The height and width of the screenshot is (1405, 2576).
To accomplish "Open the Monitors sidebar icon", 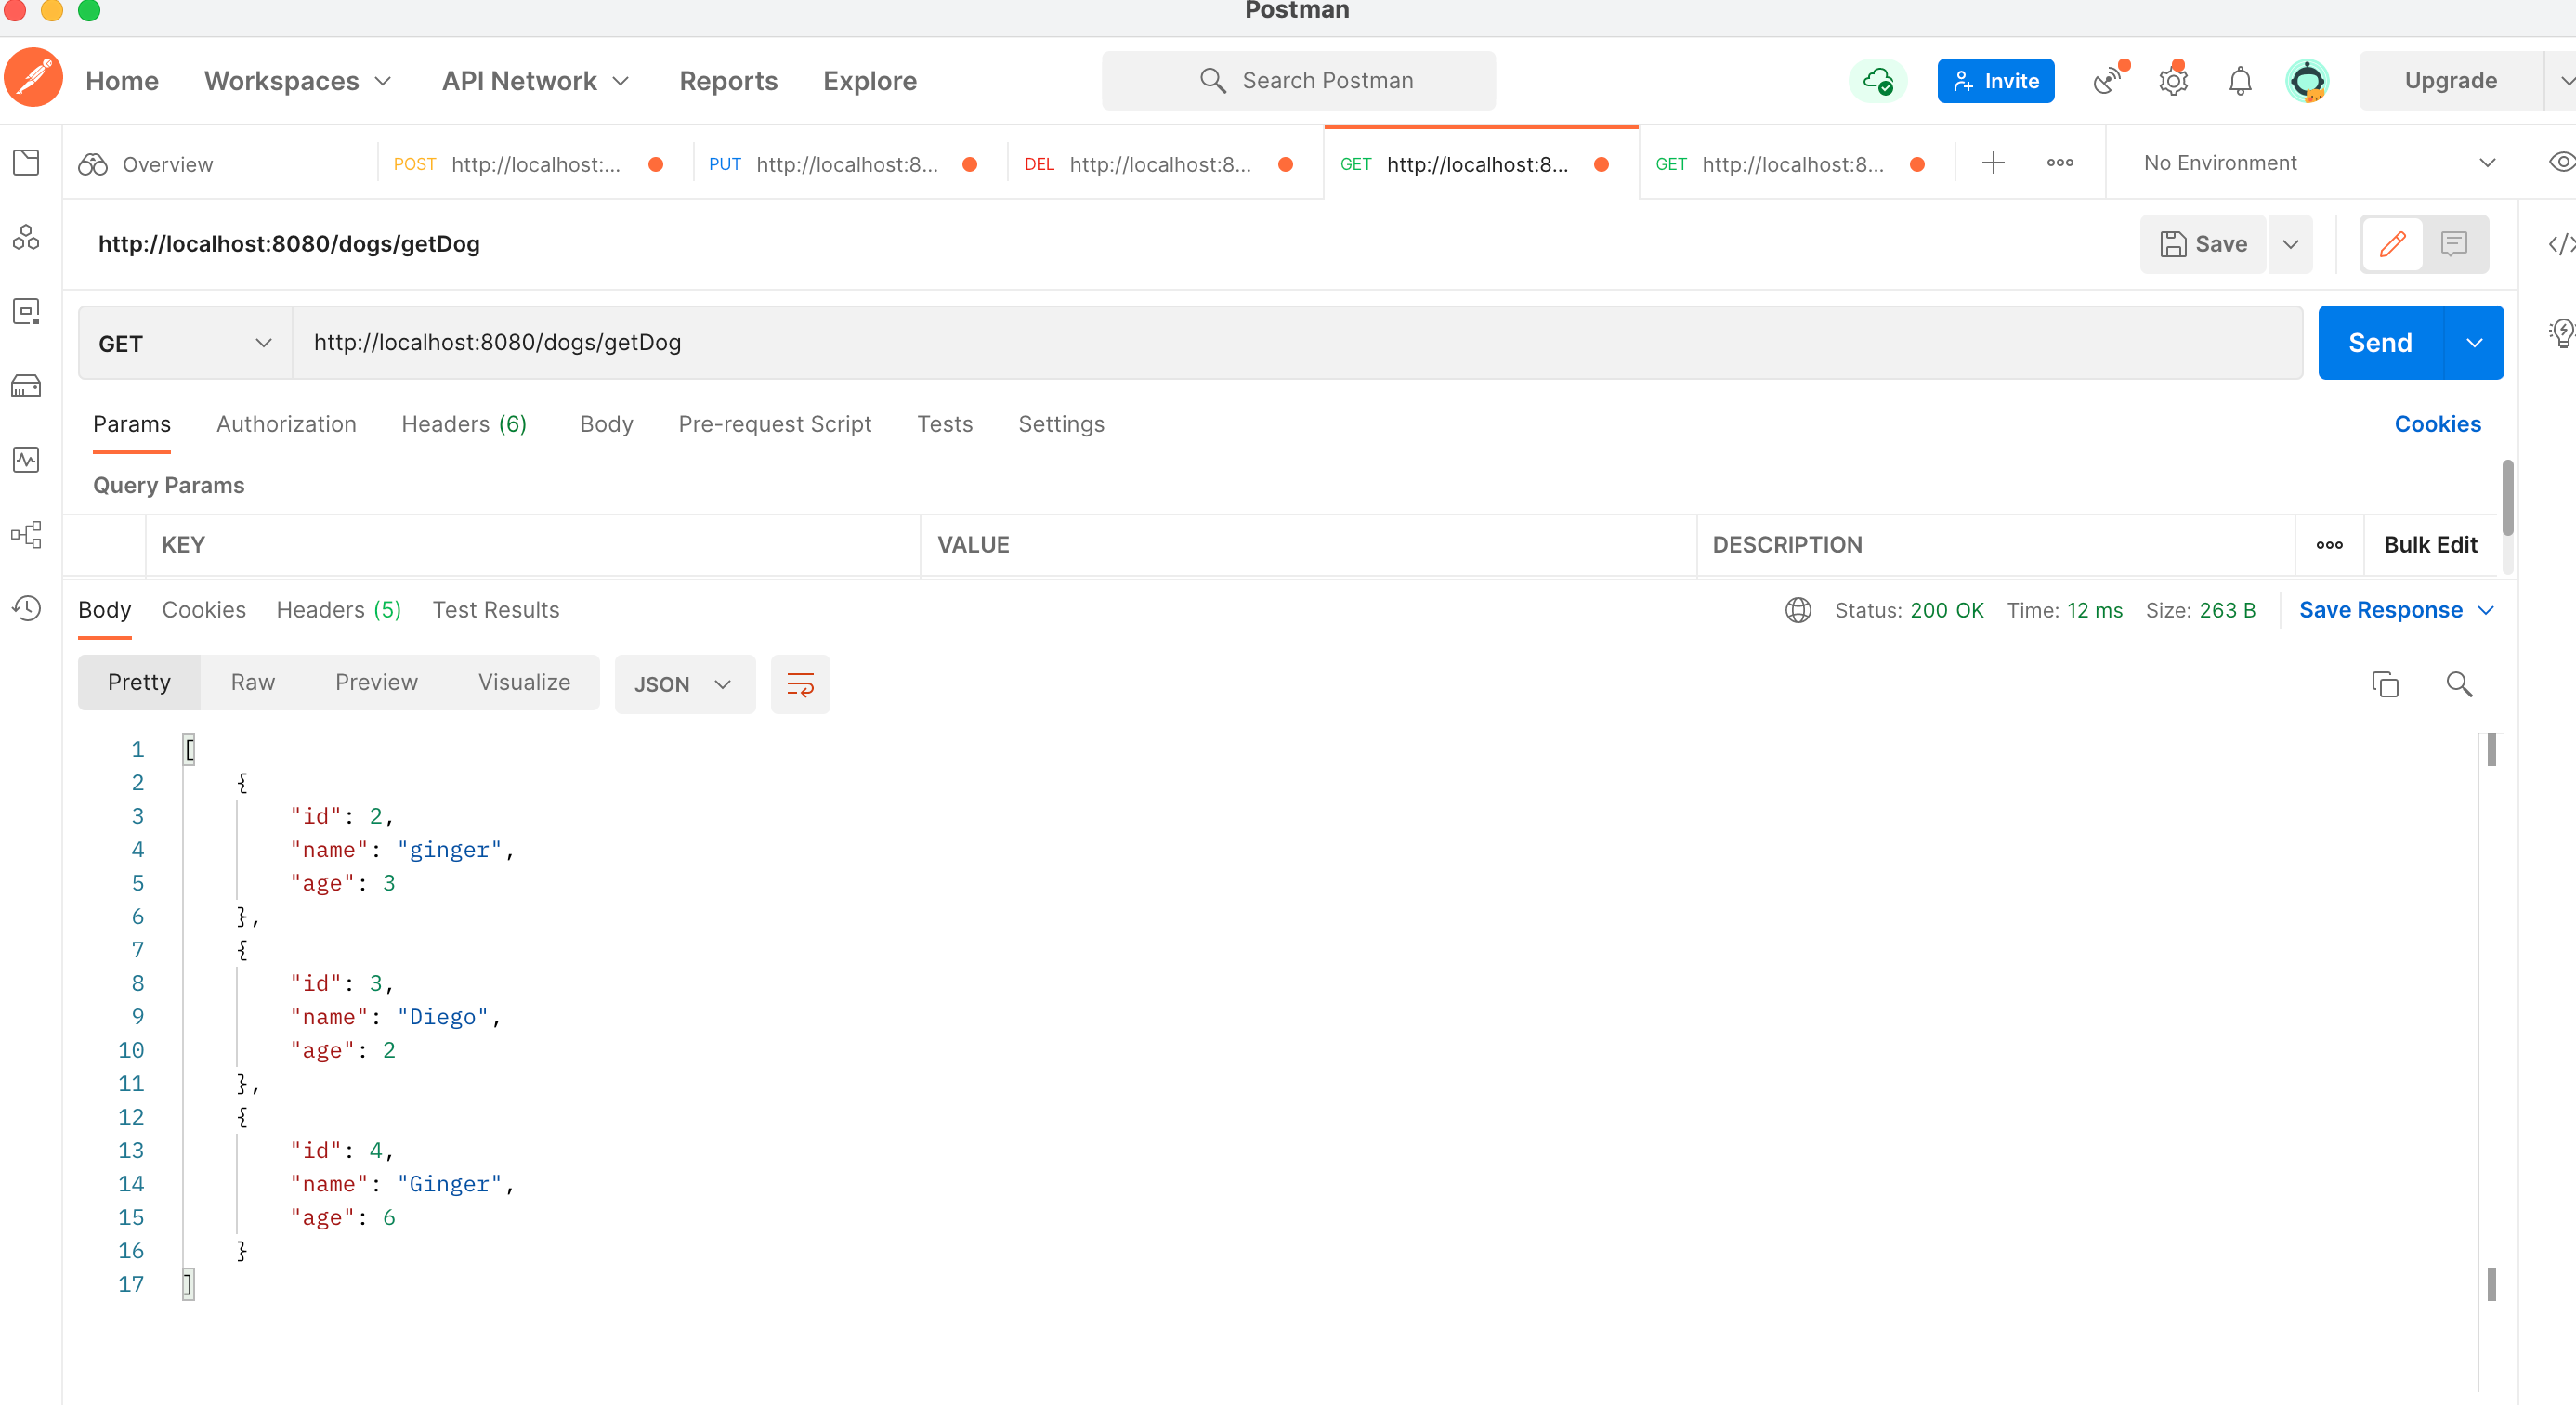I will coord(27,460).
